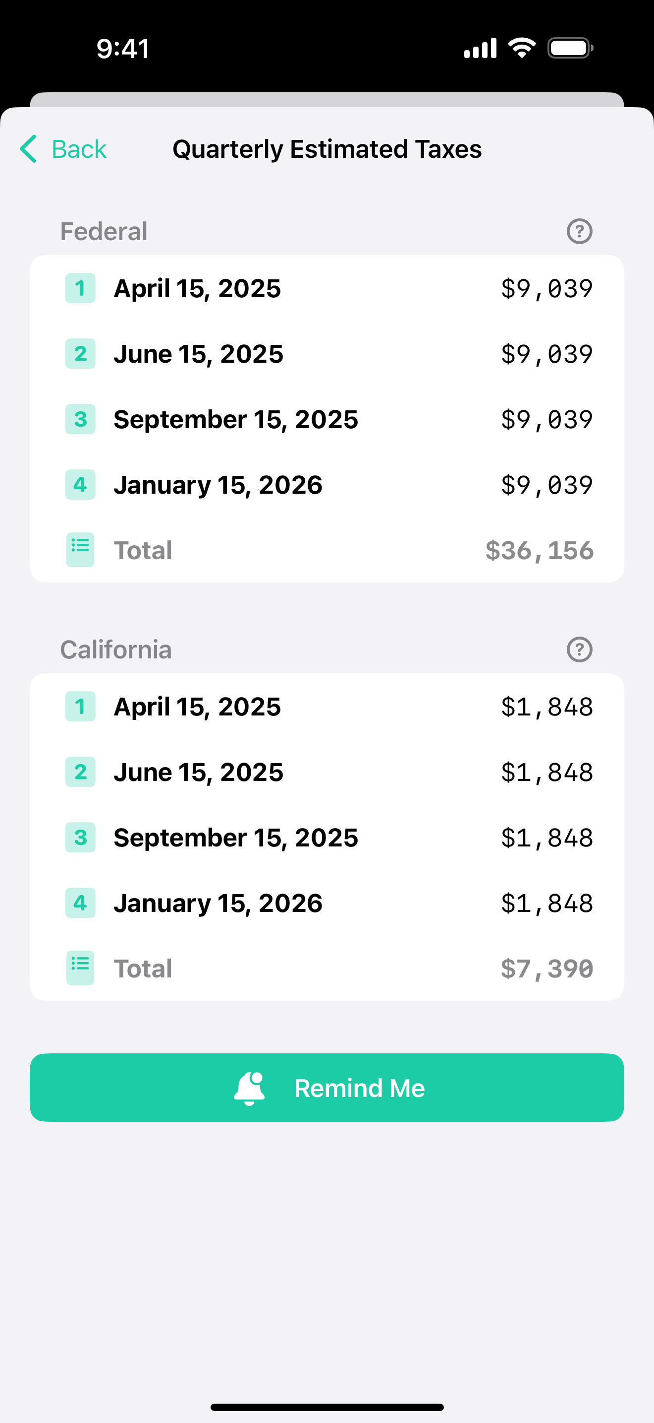Tap the Federal help question-mark icon
The height and width of the screenshot is (1423, 654).
(x=579, y=231)
